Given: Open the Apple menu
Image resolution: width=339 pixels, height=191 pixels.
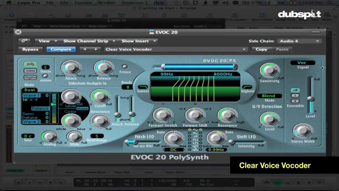Looking at the screenshot, I should (9, 3).
